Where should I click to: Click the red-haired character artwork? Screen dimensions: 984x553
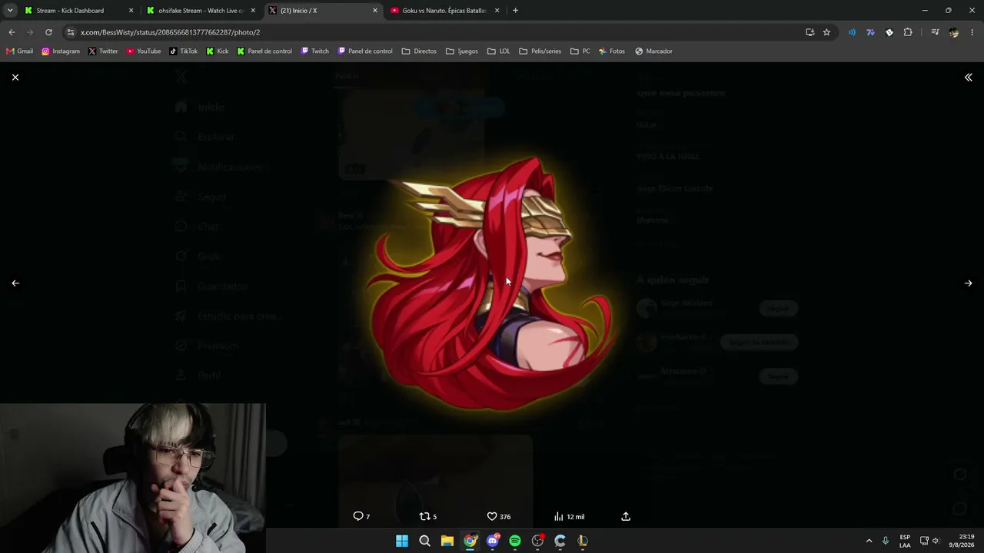(x=492, y=283)
